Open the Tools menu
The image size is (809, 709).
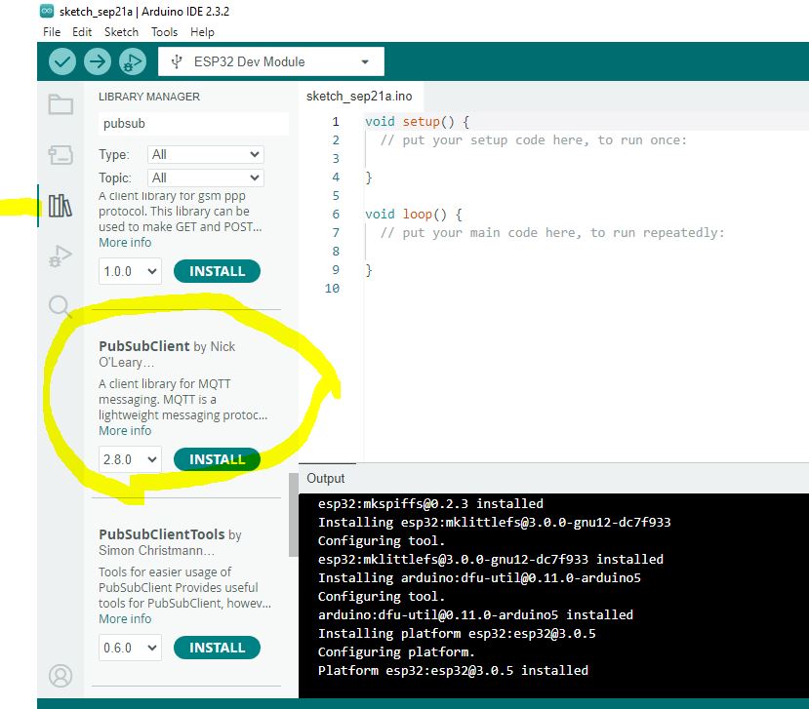(x=164, y=32)
